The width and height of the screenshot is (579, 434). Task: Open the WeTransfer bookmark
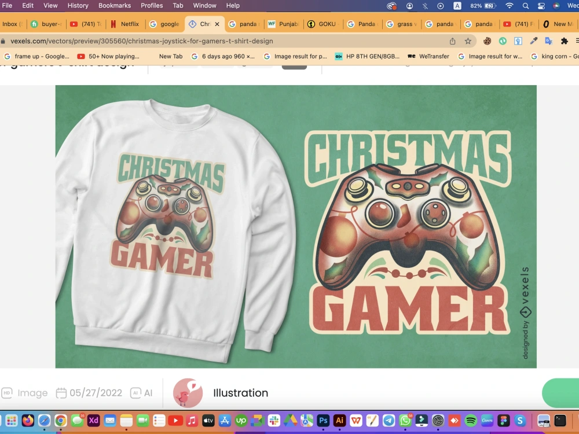[428, 57]
